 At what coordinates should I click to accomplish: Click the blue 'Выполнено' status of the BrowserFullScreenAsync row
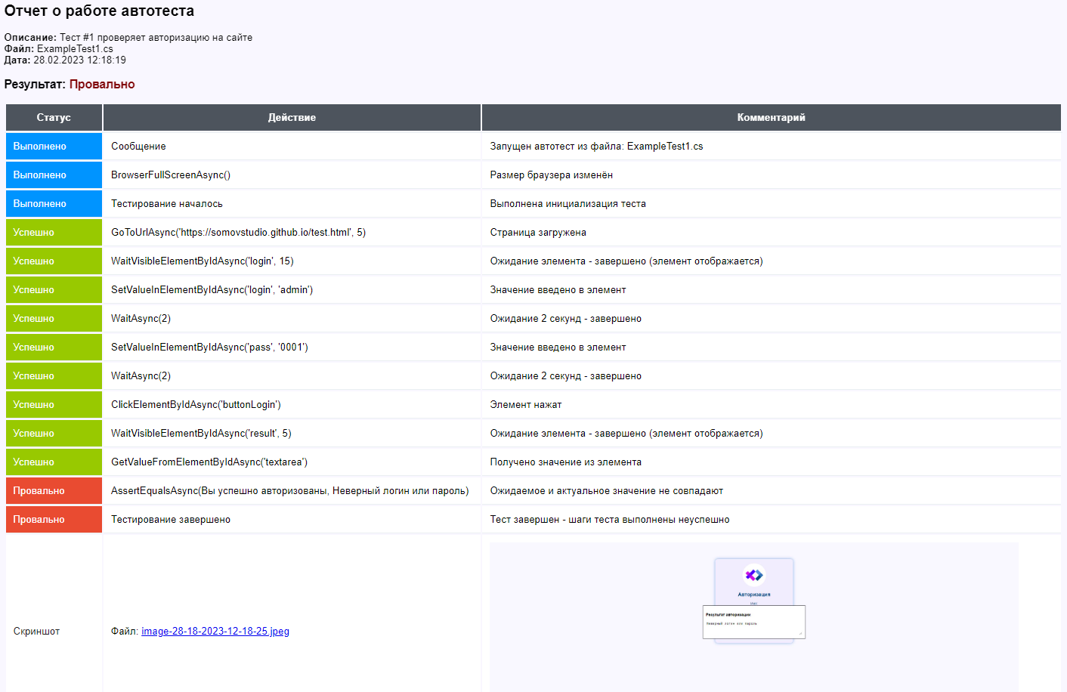[40, 175]
